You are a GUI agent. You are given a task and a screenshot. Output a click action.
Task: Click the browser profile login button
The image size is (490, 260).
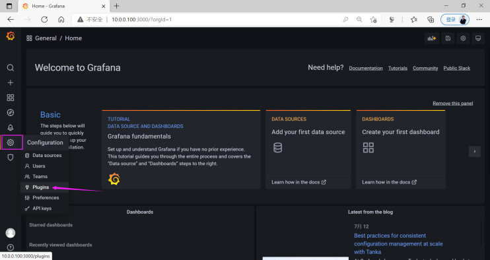click(455, 20)
